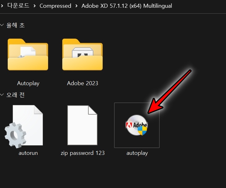Collapse the 올해 초 group
Viewport: 226px width, 188px height.
[2, 25]
